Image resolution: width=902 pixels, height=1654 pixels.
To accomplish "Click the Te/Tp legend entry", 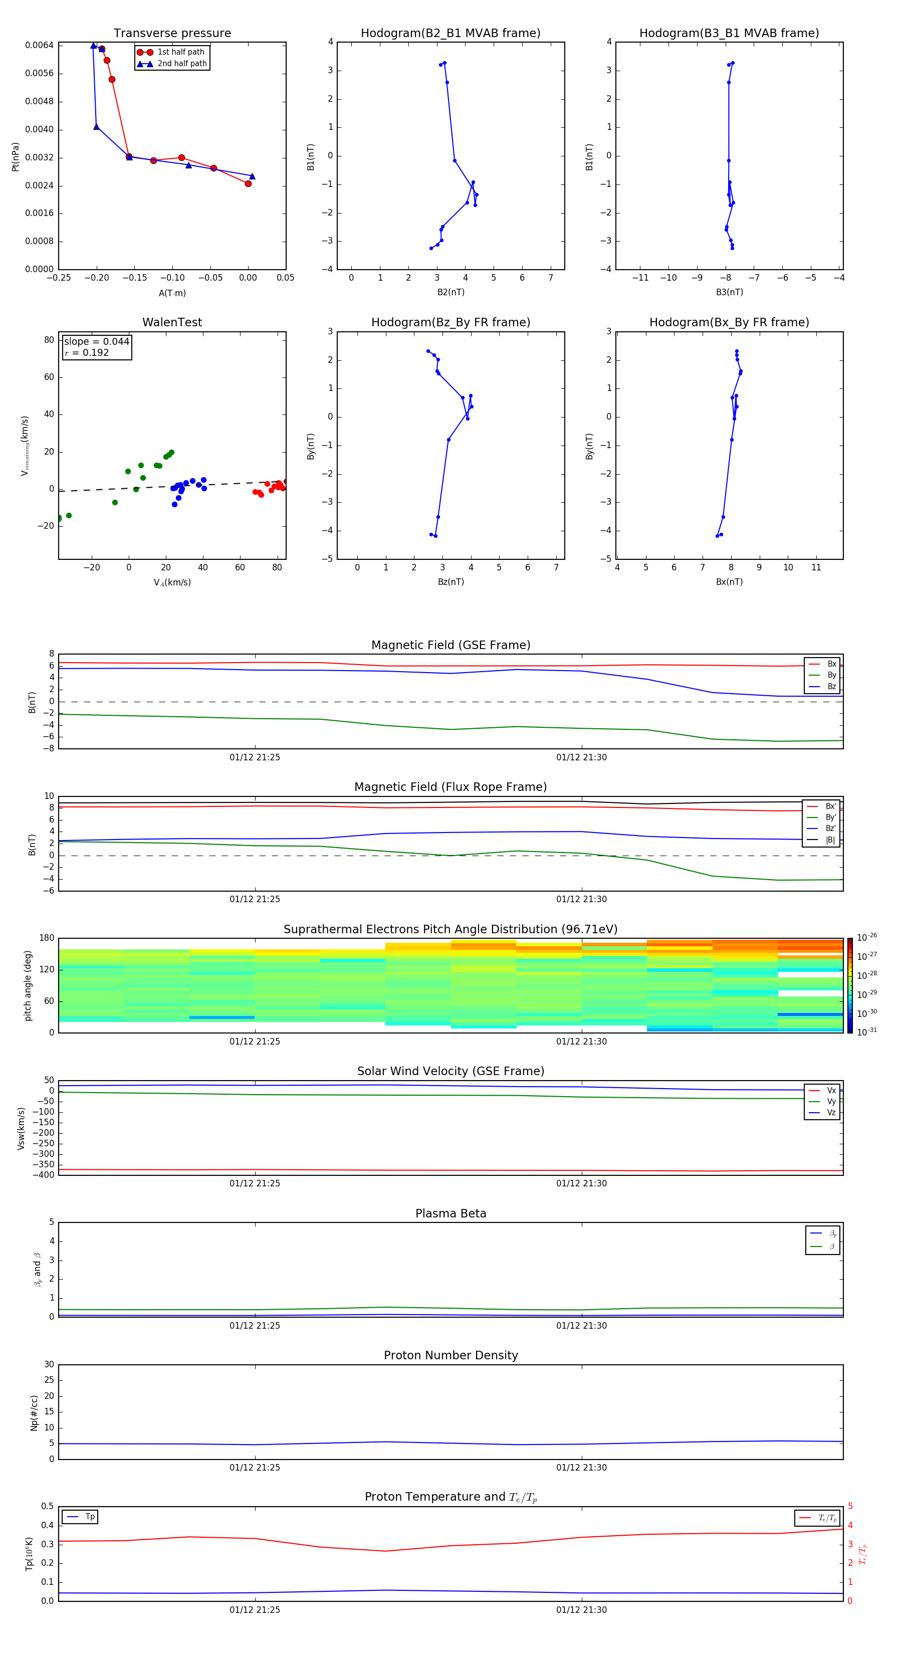I will 818,1518.
